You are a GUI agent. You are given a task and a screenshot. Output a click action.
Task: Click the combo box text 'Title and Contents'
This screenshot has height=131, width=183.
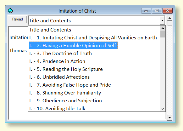click(x=50, y=21)
